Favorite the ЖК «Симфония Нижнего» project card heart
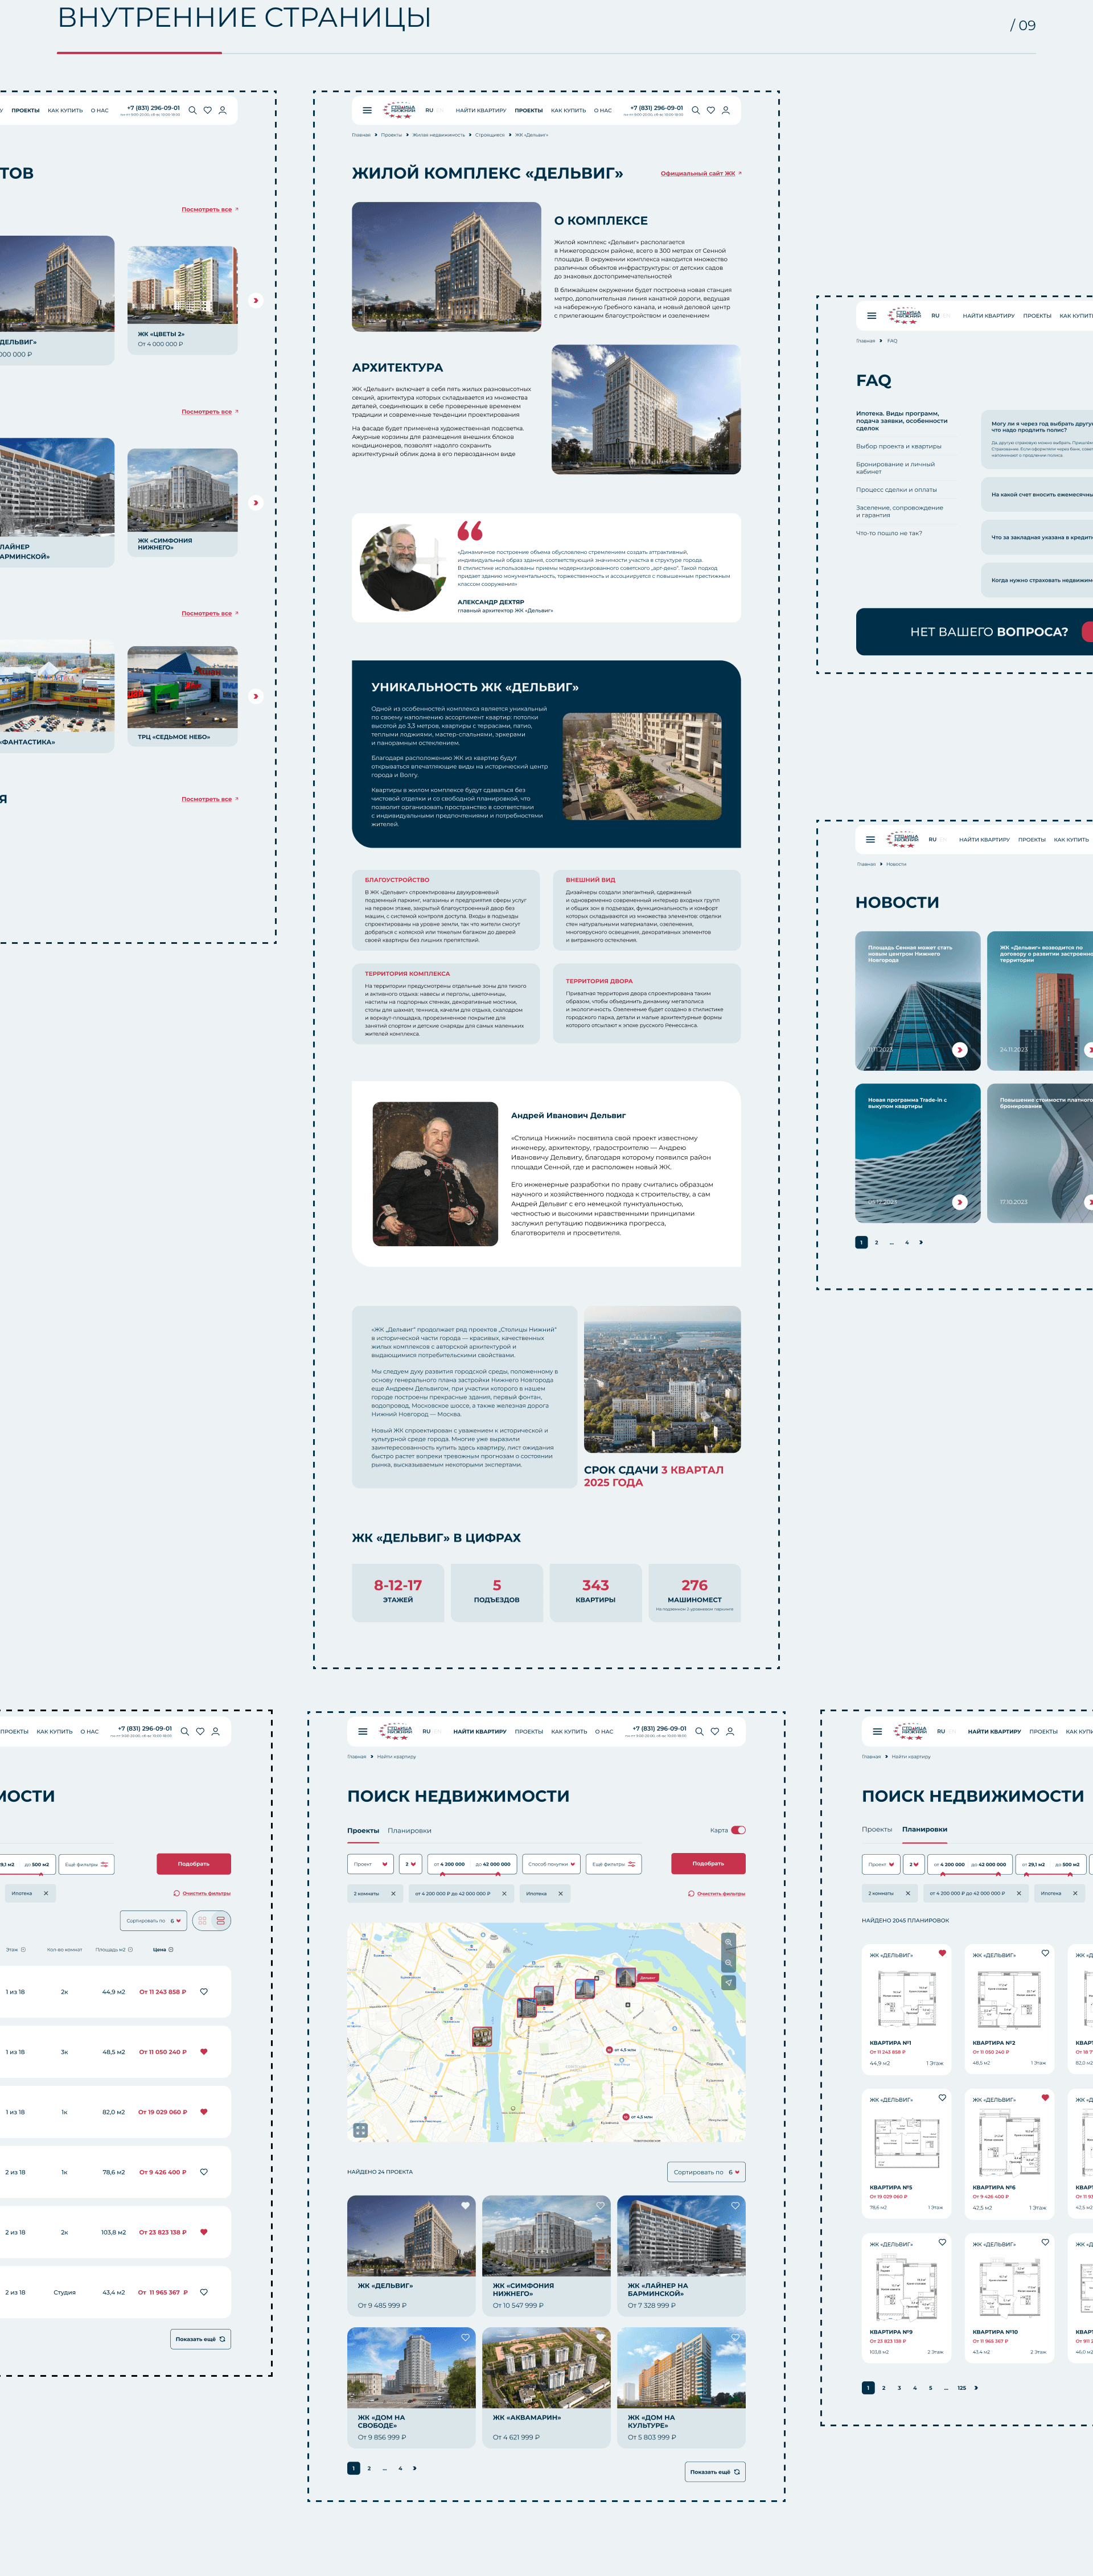 pyautogui.click(x=600, y=2205)
